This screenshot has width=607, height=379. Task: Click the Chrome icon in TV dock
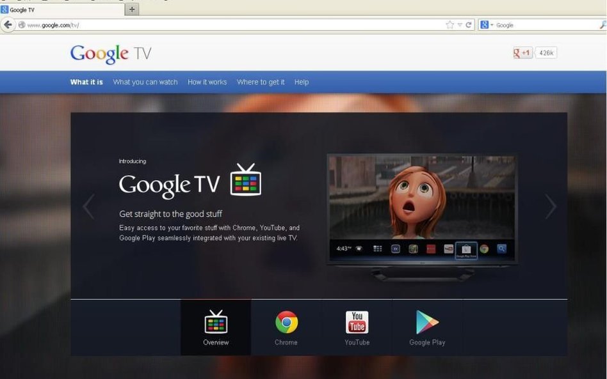pyautogui.click(x=484, y=249)
